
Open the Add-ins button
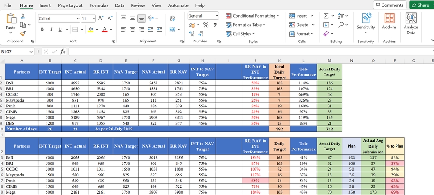(x=389, y=21)
